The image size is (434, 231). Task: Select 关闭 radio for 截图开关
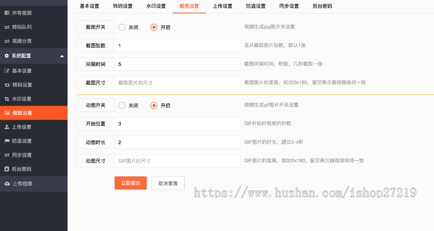coord(122,27)
